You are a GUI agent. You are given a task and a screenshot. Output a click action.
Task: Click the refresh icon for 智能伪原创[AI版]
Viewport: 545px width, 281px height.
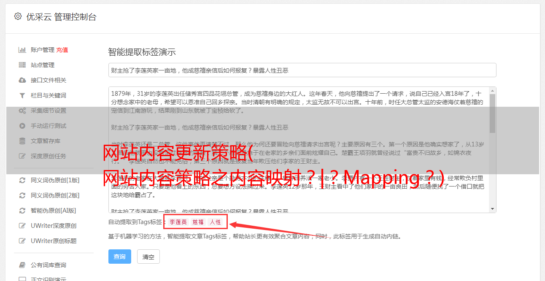(x=22, y=211)
